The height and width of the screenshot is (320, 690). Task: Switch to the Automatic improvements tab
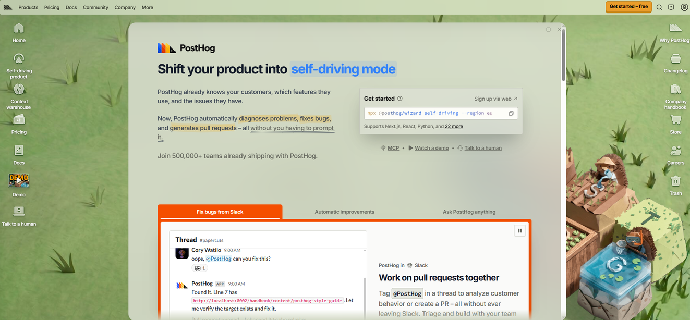click(x=344, y=212)
